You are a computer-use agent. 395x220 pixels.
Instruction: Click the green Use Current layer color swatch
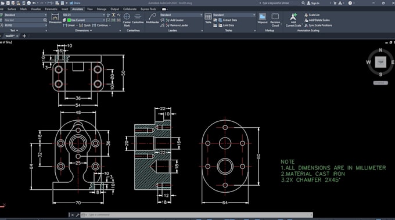coord(69,20)
